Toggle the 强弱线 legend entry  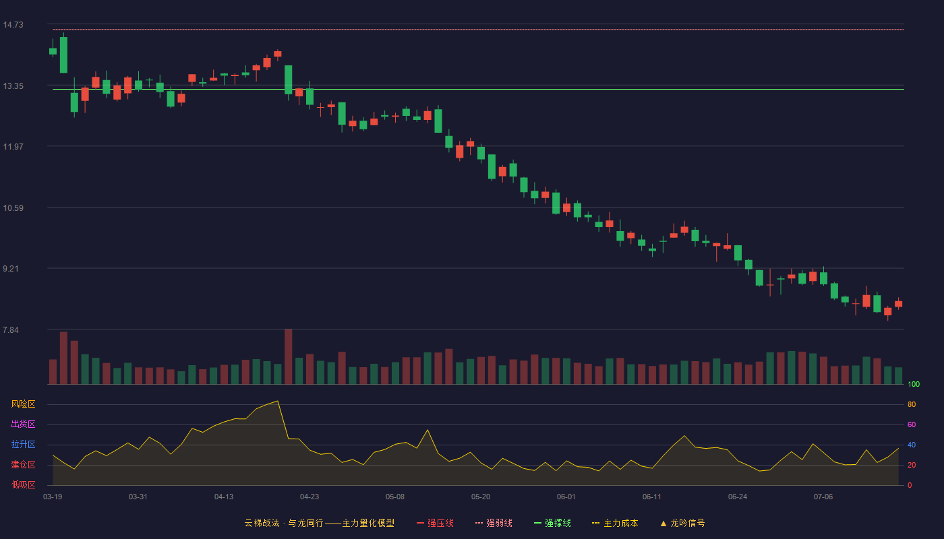(494, 523)
